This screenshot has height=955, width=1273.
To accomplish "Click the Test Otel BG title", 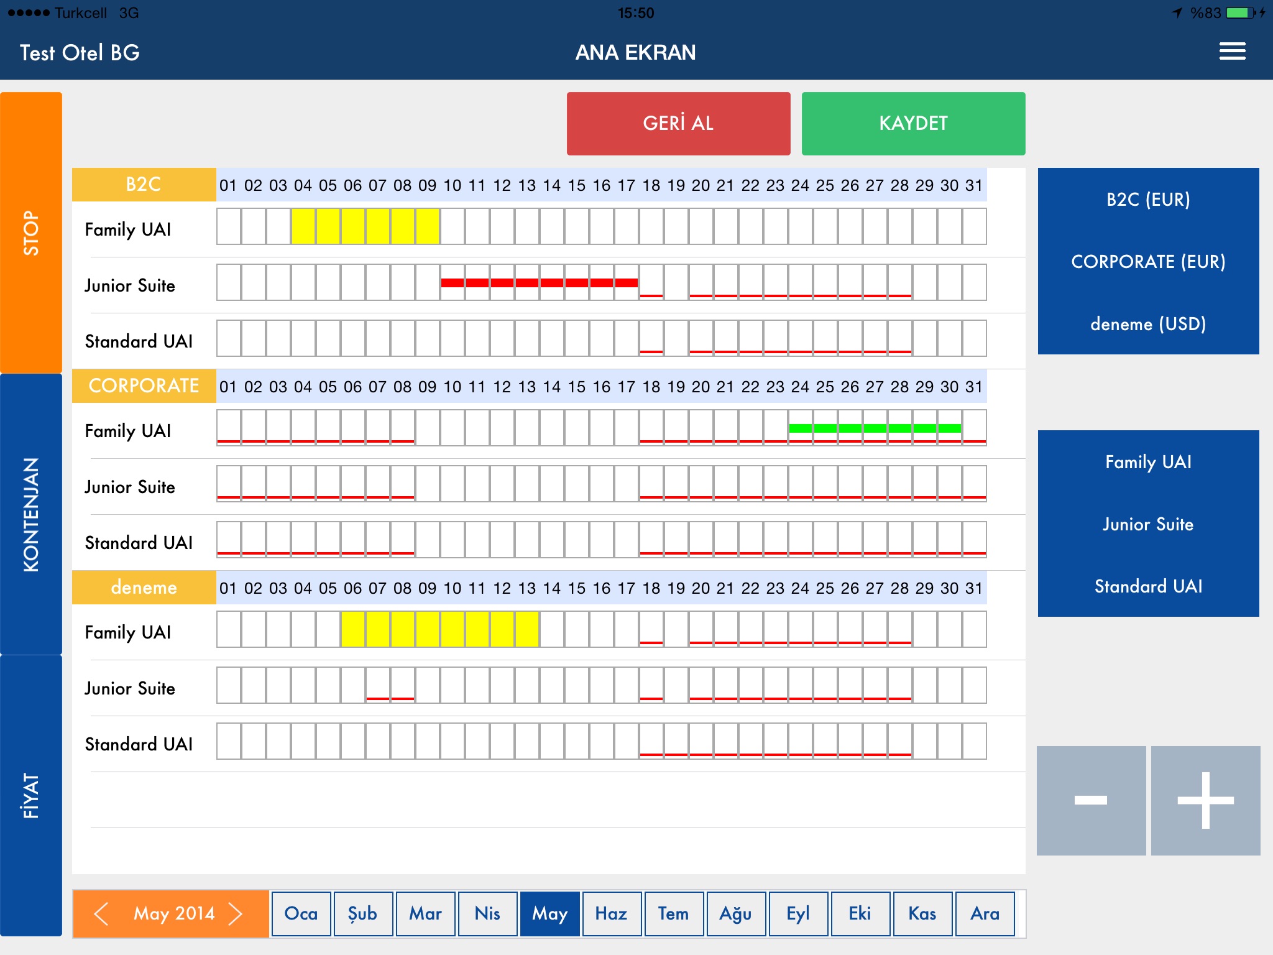I will 80,53.
